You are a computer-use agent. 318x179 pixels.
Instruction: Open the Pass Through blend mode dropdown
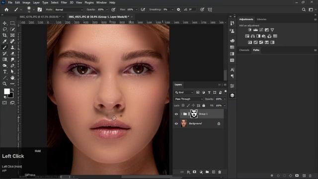[189, 99]
